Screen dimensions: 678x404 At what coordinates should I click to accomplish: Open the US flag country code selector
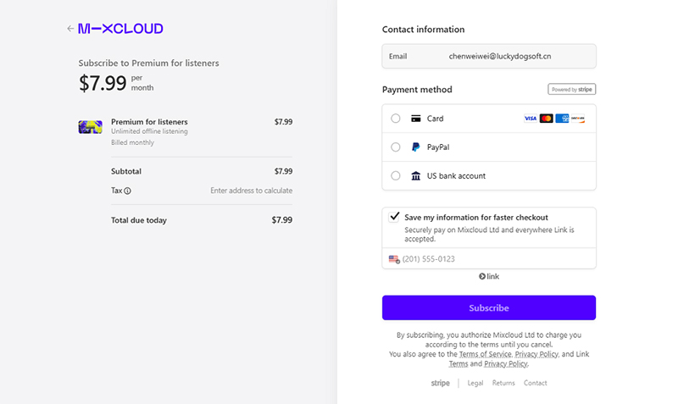(394, 259)
